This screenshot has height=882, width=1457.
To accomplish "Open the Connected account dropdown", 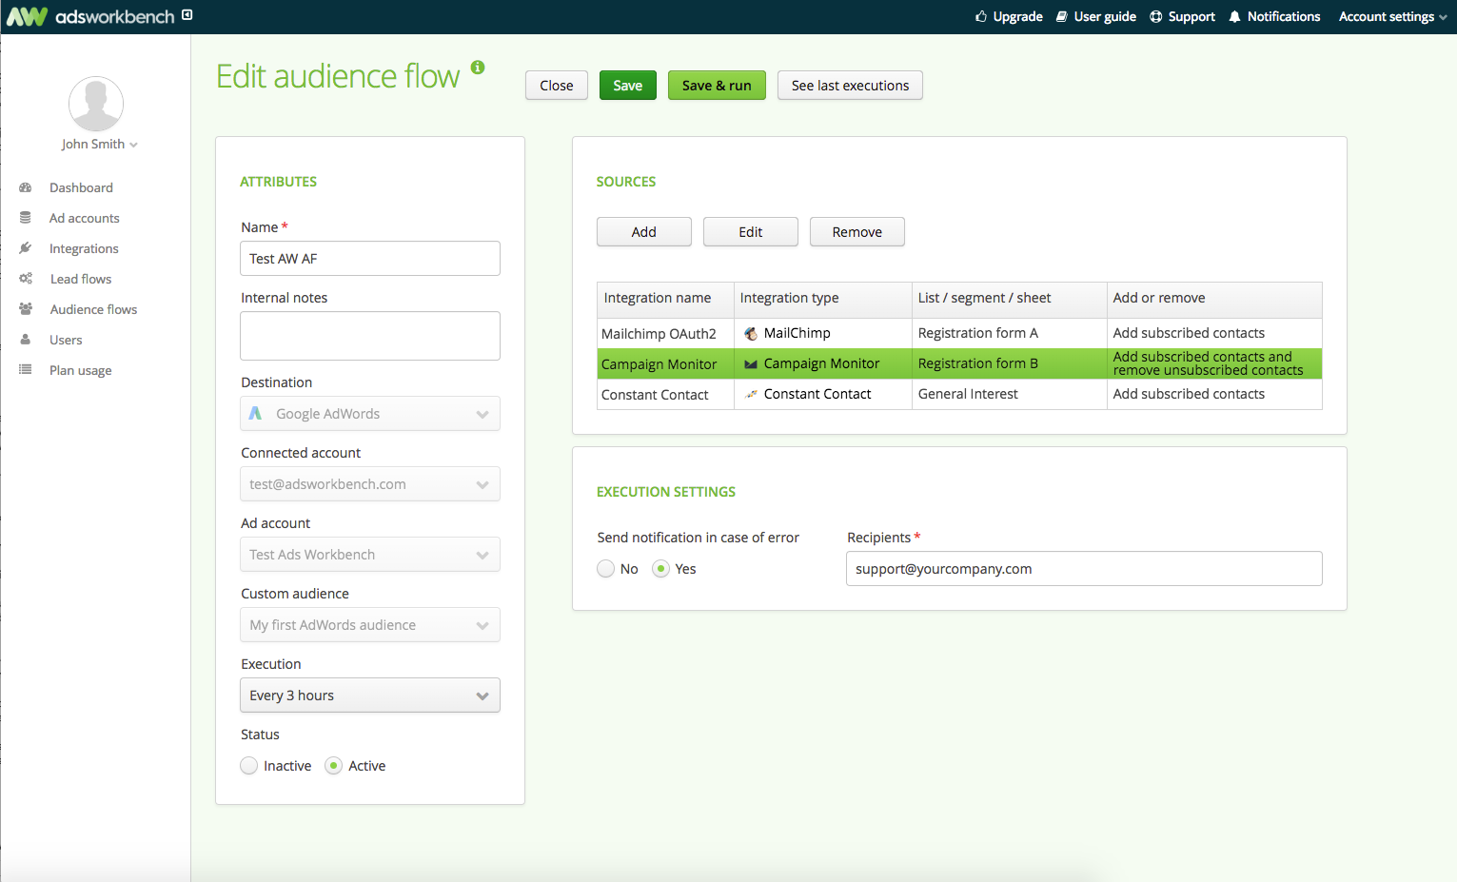I will 370,484.
